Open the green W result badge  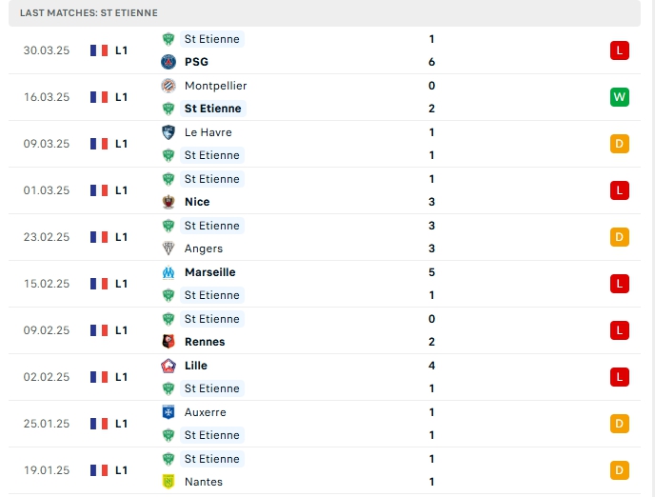tap(619, 97)
